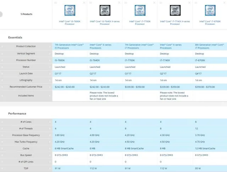Grab the reorder handle of the i5-7600K column
Screen dimensions: 227x172
(x=55, y=3)
